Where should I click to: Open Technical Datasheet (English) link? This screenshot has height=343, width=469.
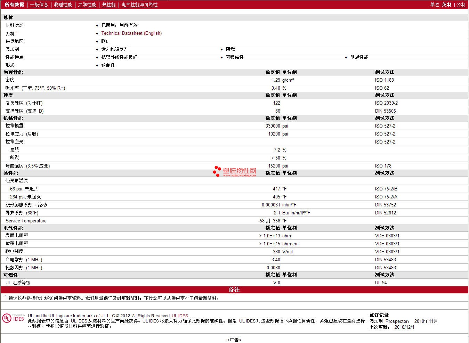(131, 33)
